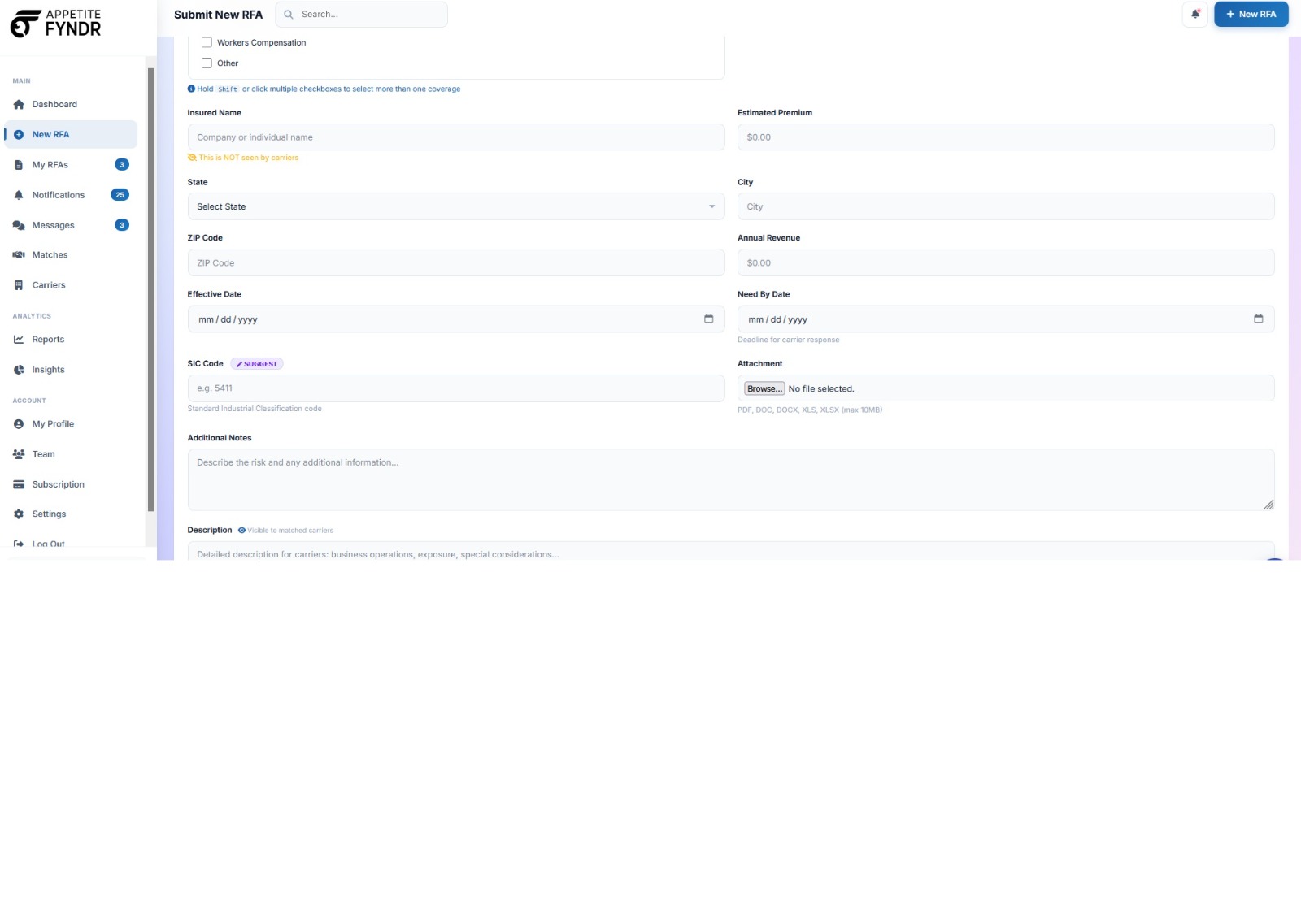Image resolution: width=1301 pixels, height=919 pixels.
Task: Open Settings in the sidebar
Action: (x=71, y=514)
